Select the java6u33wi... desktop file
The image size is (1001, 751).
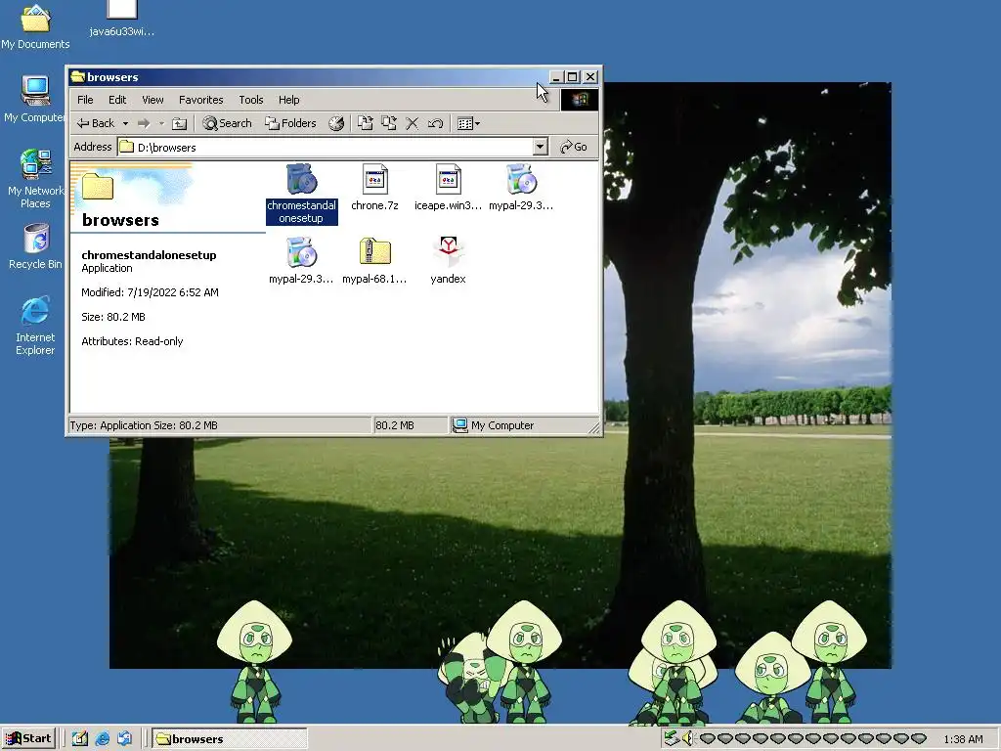(122, 20)
